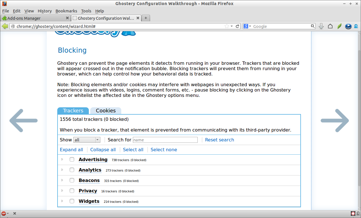Click the green leaf toolbar icon
This screenshot has width=361, height=218.
pos(340,26)
